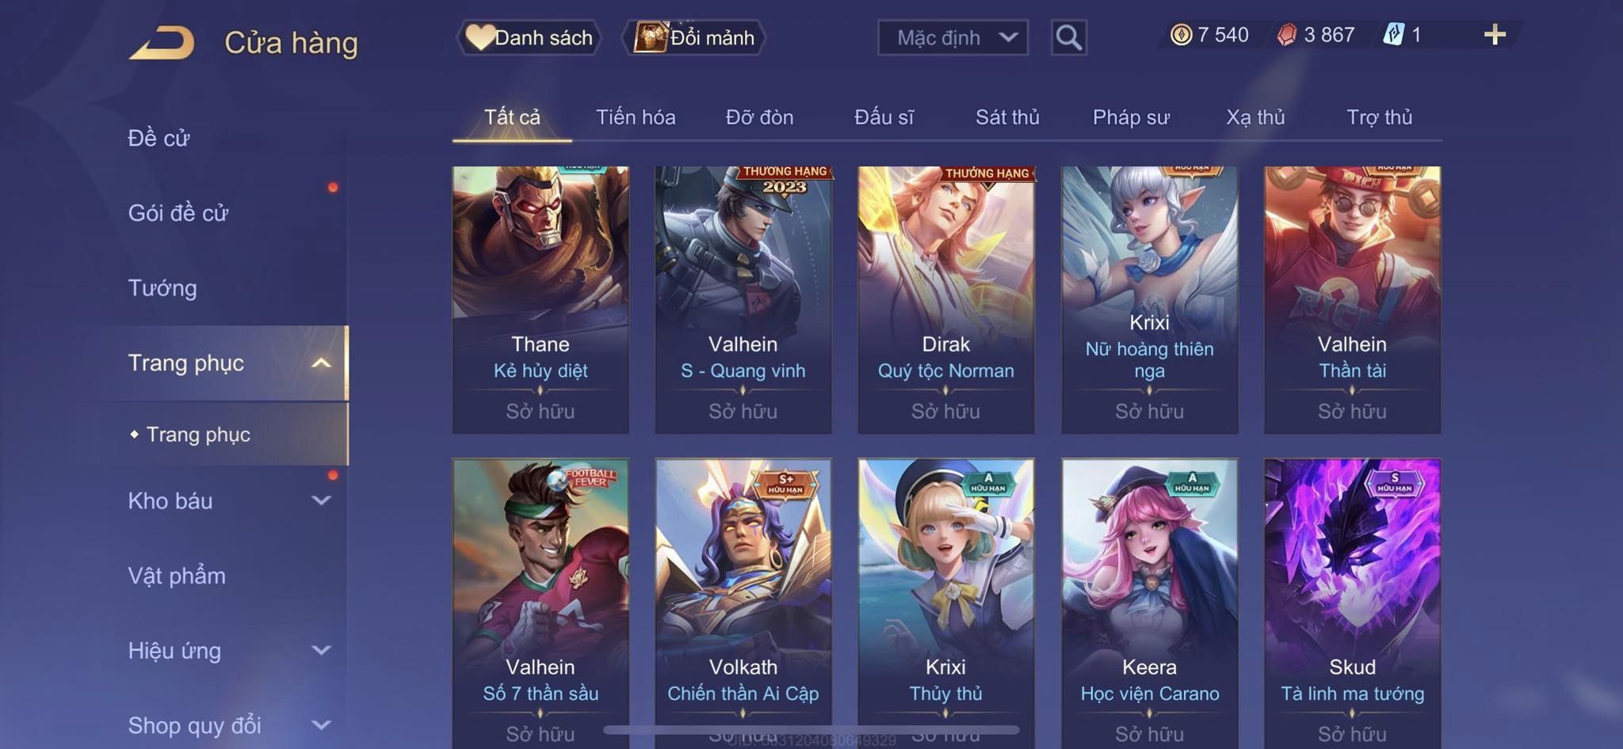Open the Mặc định sort dropdown
Screen dimensions: 1623x749
click(953, 37)
